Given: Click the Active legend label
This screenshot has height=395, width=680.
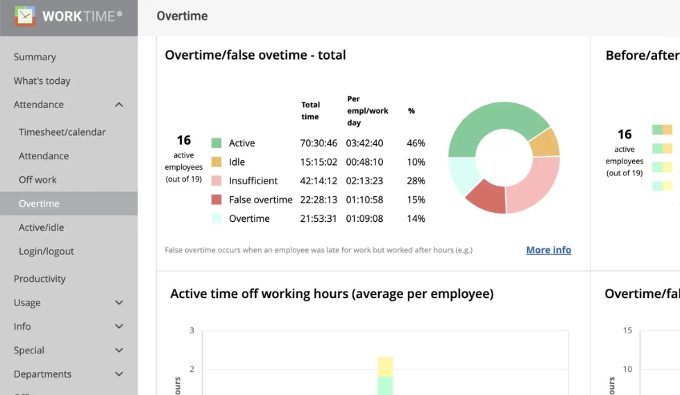Looking at the screenshot, I should pos(242,143).
